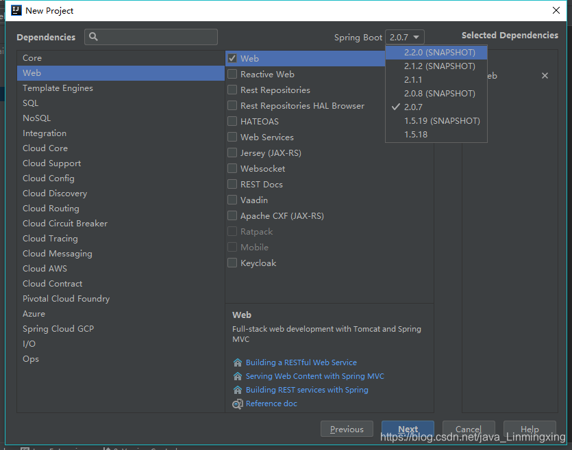Screen dimensions: 572x450
Task: Select the Cloud AWS category
Action: pos(121,269)
